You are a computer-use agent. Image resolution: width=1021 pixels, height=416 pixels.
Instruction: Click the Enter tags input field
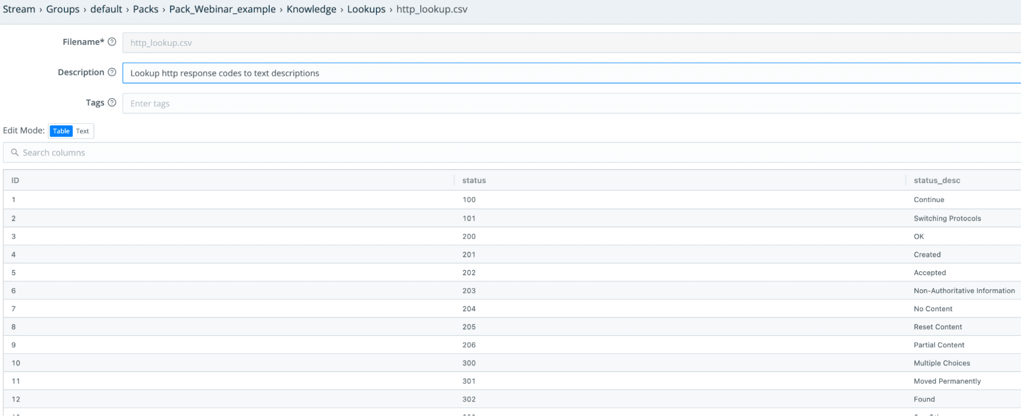(x=562, y=103)
